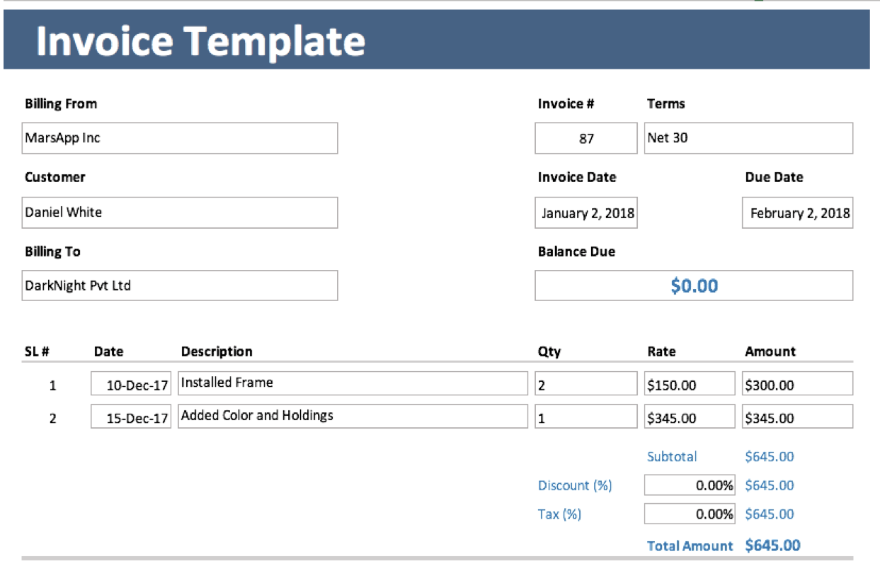Select the $345.00 amount for item 2

click(796, 417)
